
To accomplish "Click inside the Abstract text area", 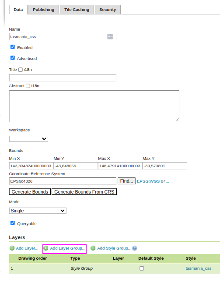I will tap(94, 106).
